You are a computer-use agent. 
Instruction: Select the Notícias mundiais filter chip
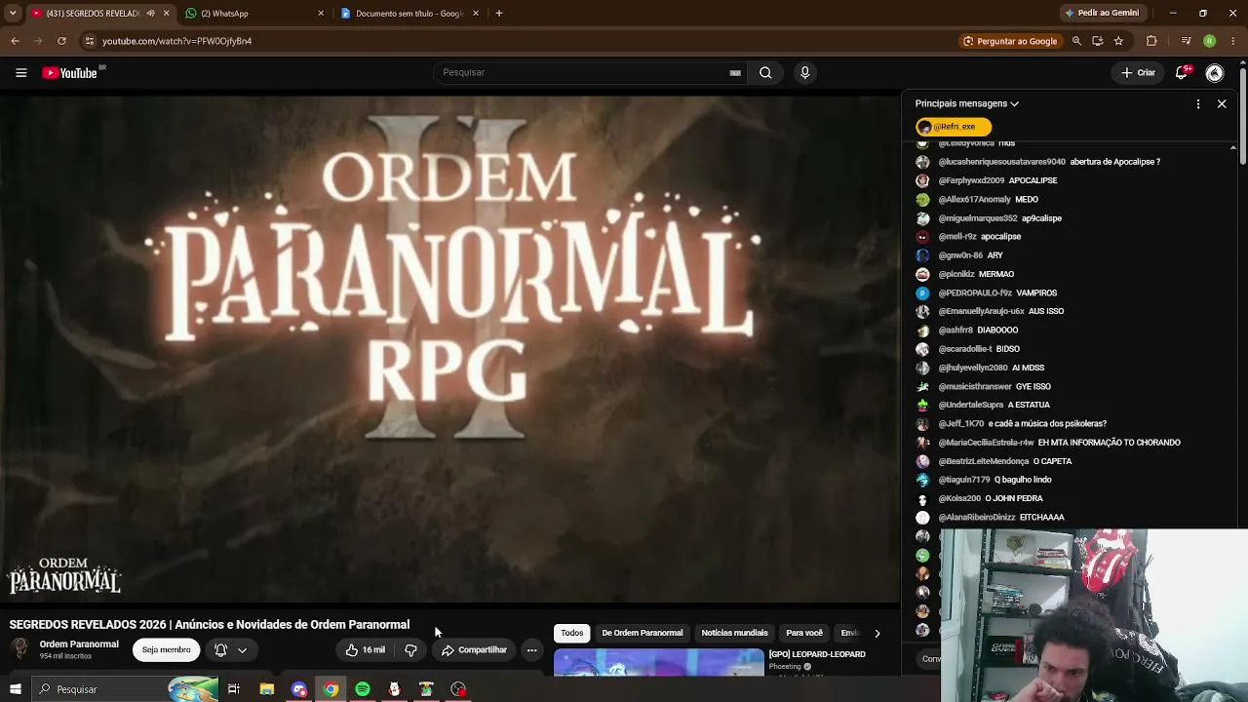734,633
